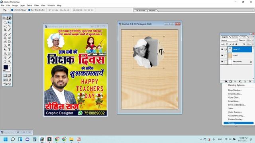Select the Crop tool
The height and width of the screenshot is (143, 255).
pos(5,30)
